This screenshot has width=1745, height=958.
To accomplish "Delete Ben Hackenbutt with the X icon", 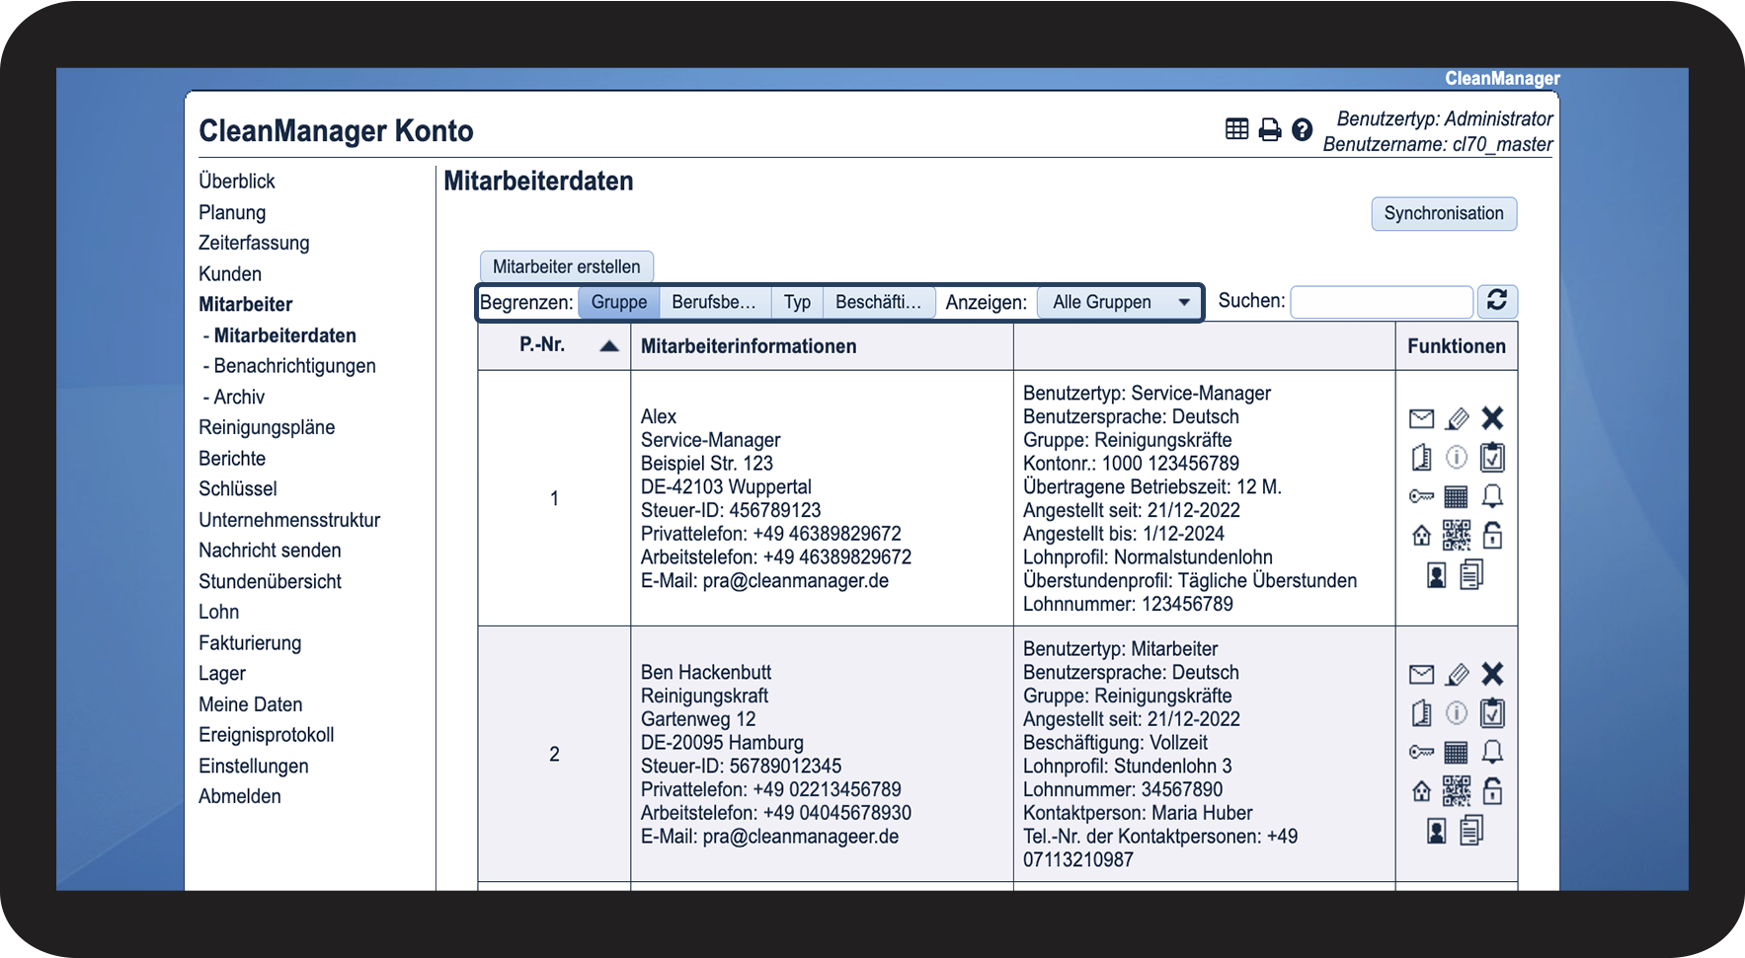I will click(x=1492, y=674).
